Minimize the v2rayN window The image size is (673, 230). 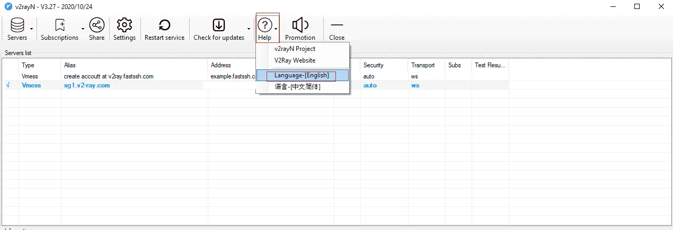pos(613,6)
